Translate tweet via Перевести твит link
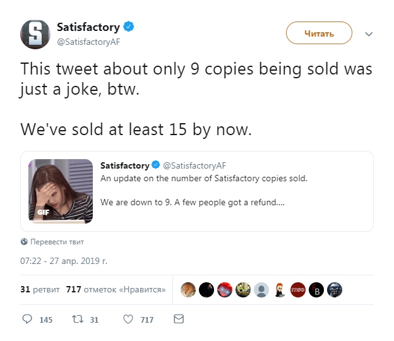This screenshot has width=394, height=341. tap(57, 242)
